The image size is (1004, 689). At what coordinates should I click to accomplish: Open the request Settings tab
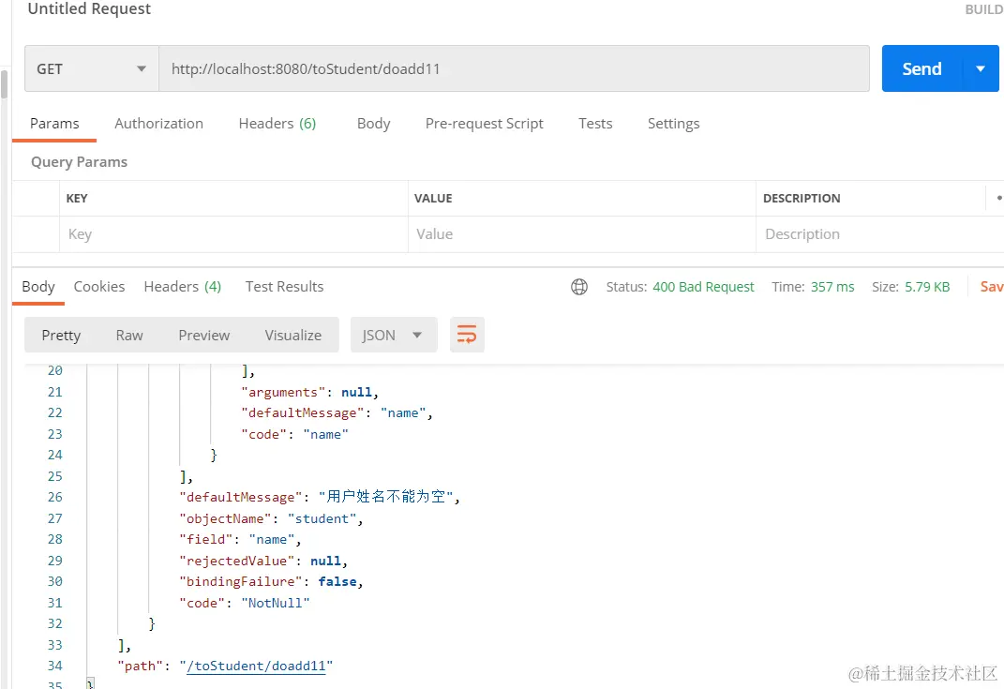(x=673, y=123)
